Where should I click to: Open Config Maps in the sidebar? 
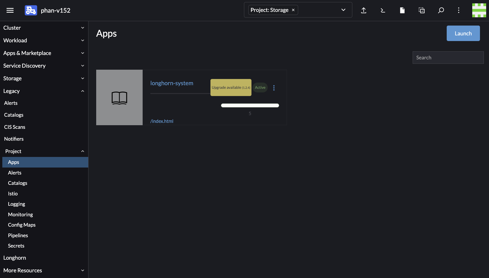coord(22,225)
